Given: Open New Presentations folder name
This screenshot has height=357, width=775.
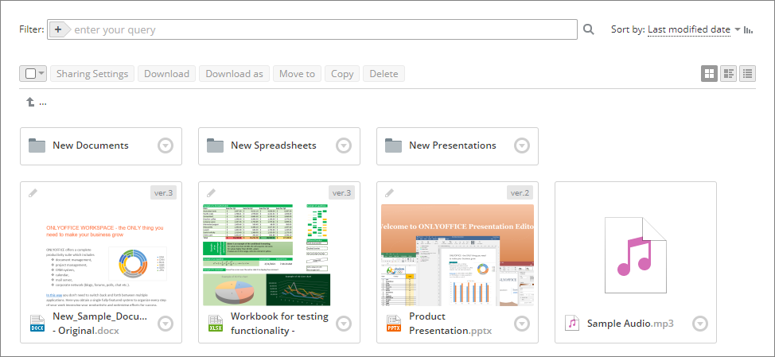Looking at the screenshot, I should tap(453, 146).
